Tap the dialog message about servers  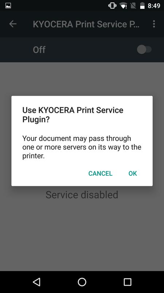click(82, 147)
